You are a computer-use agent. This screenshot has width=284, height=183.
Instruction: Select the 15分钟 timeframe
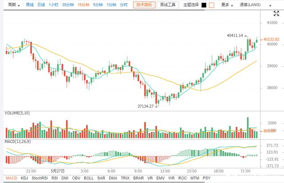click(x=83, y=5)
